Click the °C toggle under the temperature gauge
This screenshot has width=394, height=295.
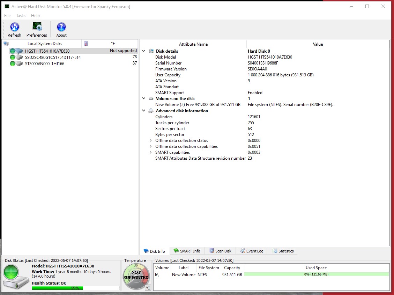click(x=148, y=288)
